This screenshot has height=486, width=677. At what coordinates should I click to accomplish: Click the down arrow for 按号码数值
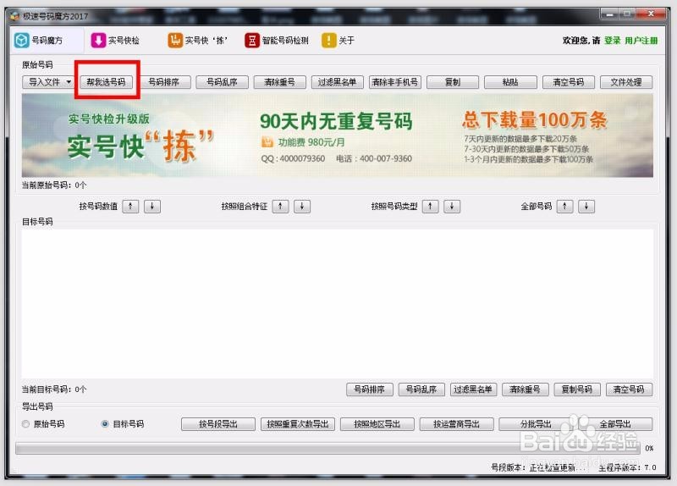tap(152, 206)
